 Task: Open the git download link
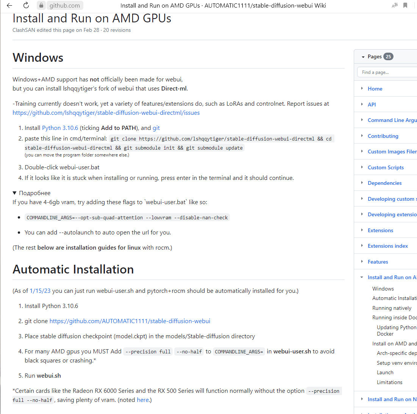click(x=156, y=128)
